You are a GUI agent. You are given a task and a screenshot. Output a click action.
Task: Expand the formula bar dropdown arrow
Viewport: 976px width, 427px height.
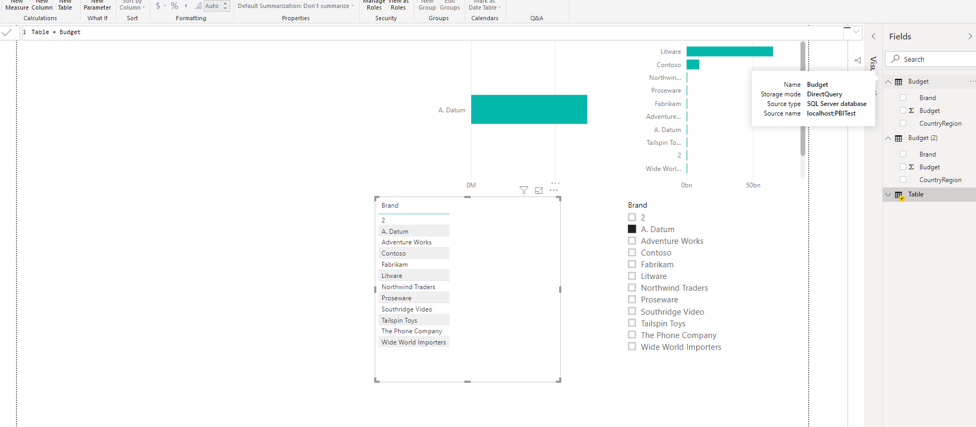856,32
